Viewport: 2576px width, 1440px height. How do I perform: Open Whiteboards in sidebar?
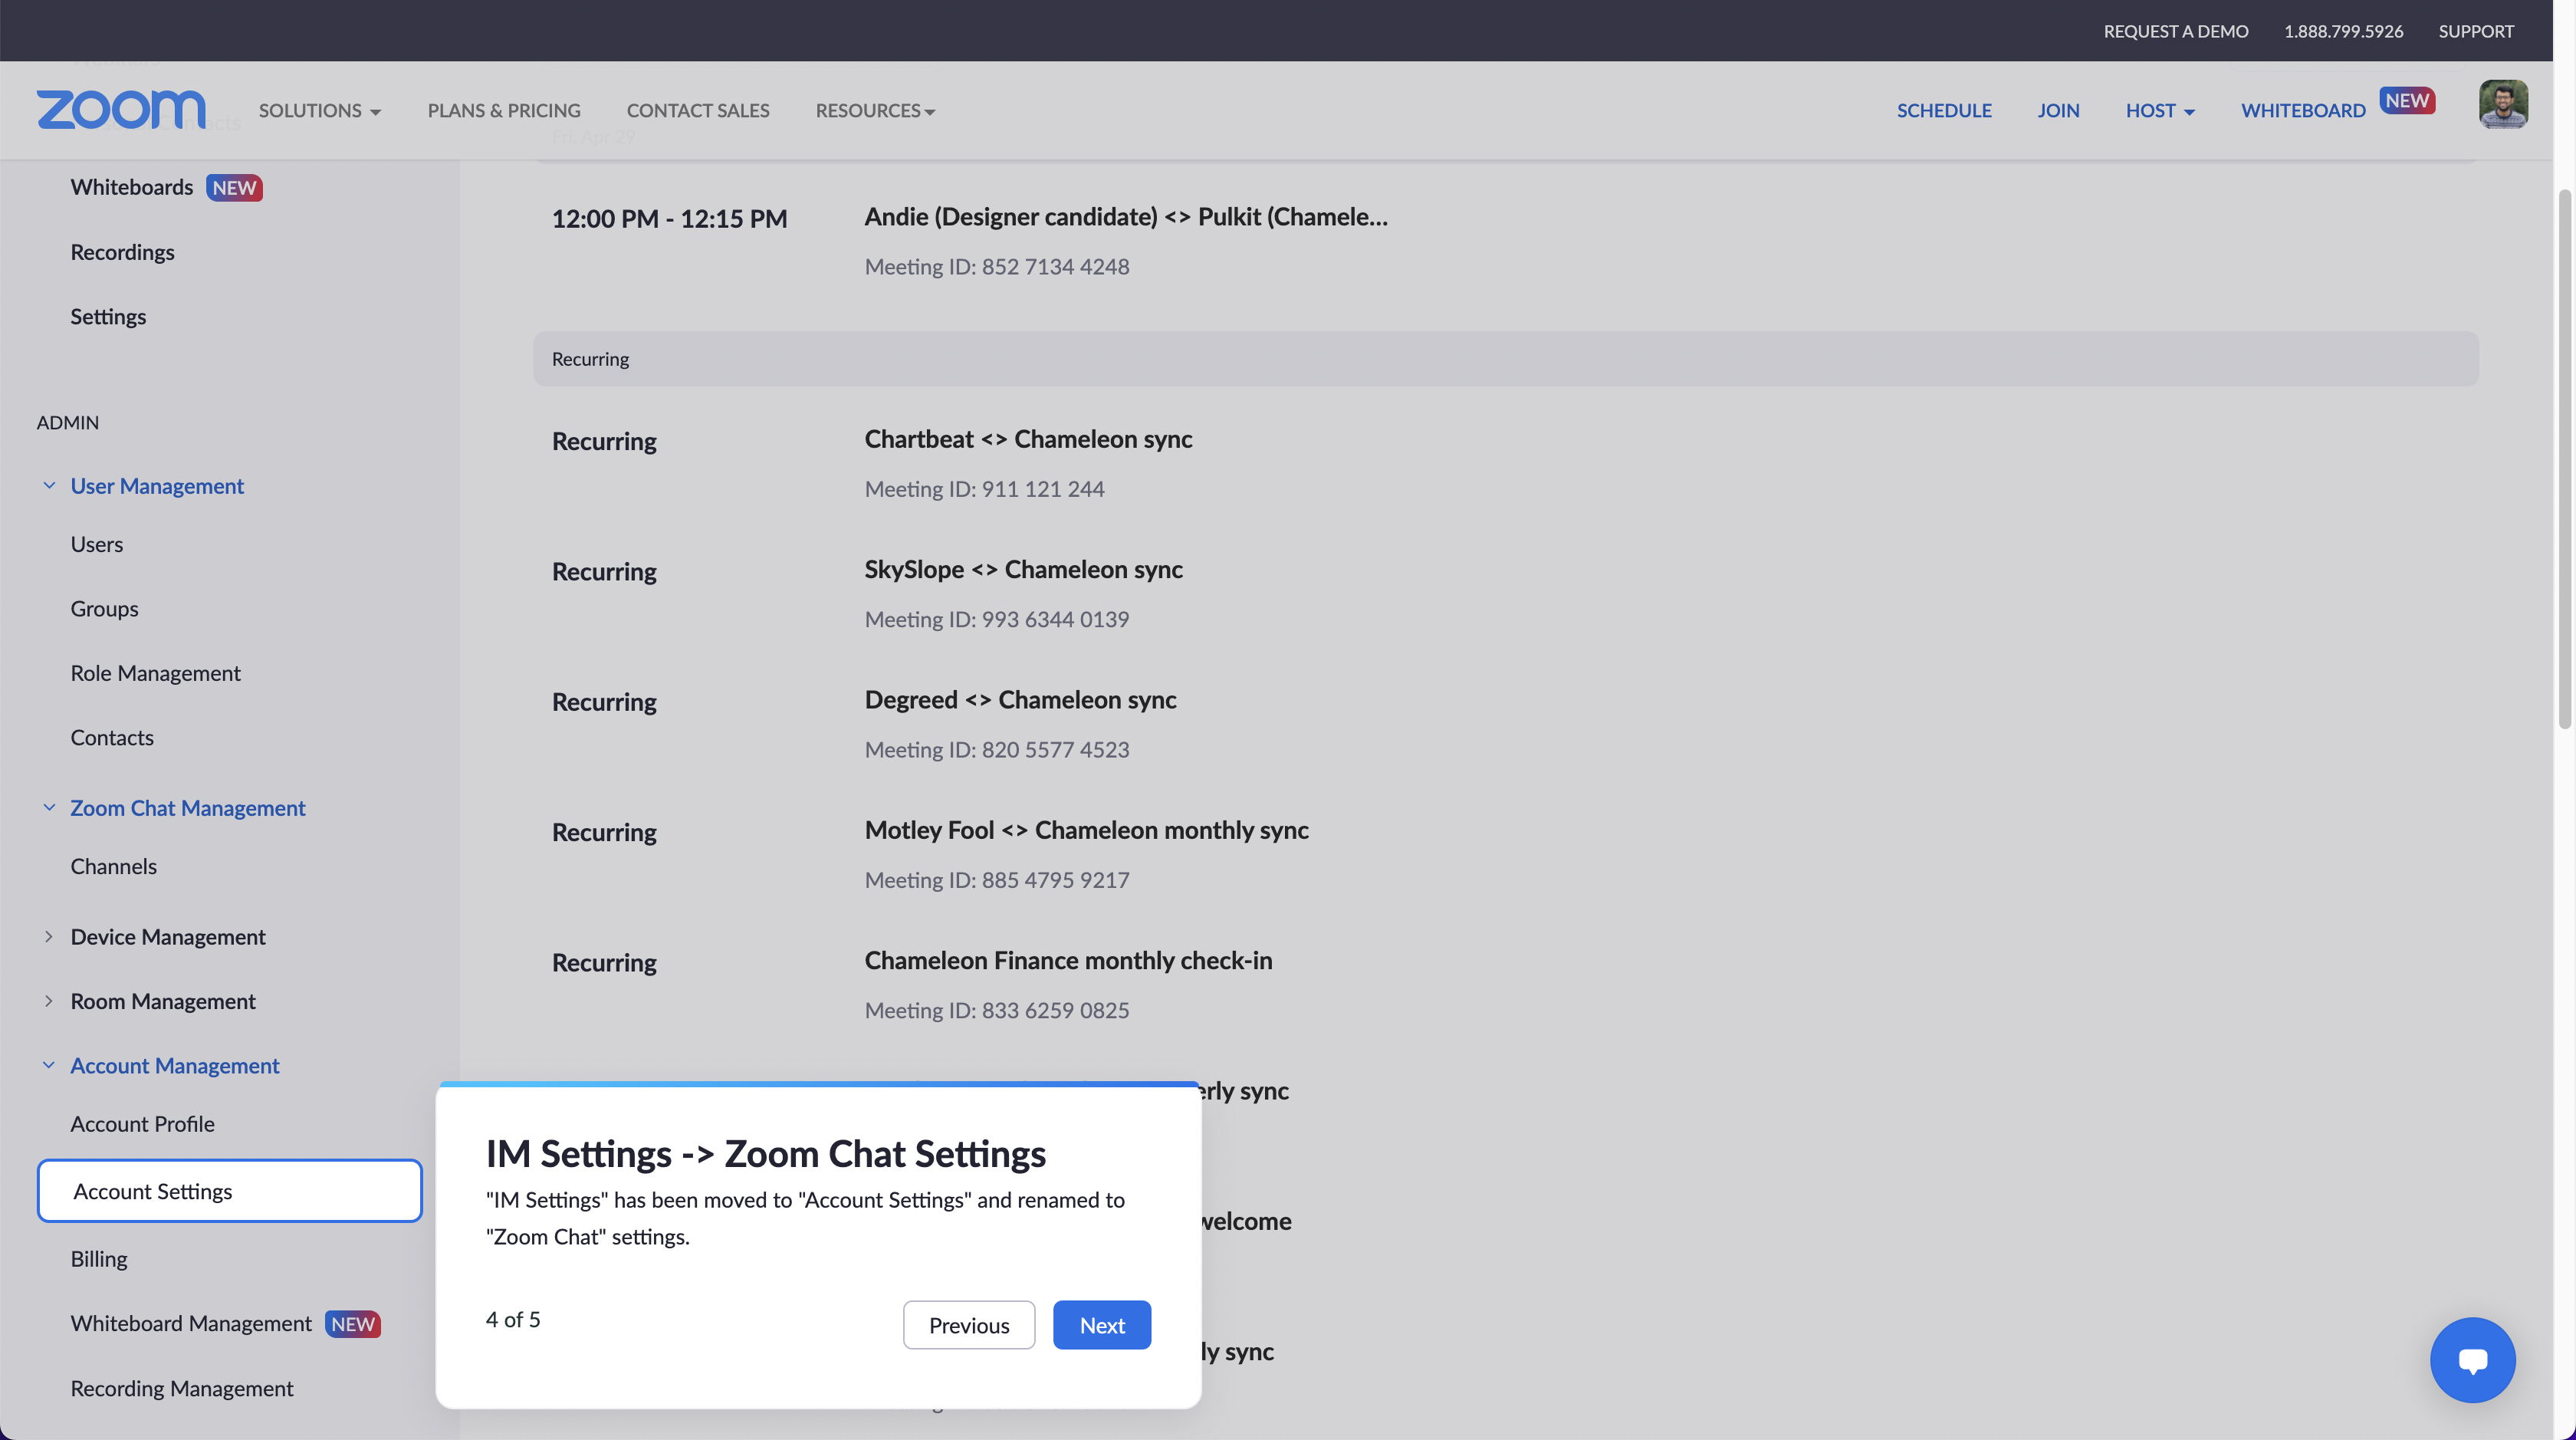pos(132,188)
